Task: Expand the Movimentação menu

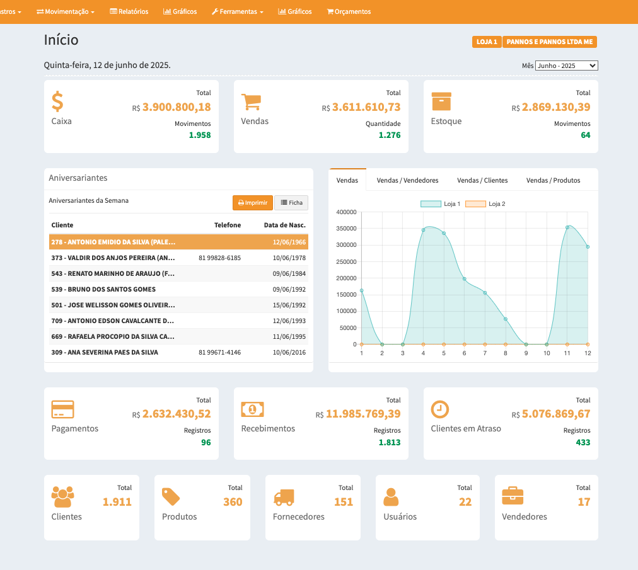Action: tap(66, 11)
